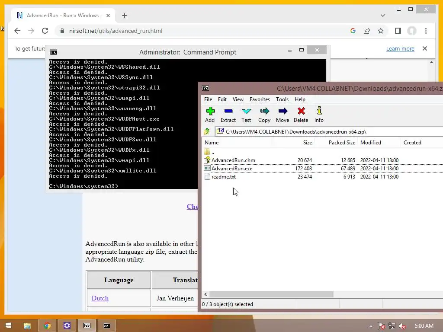
Task: Click Chrome's forward navigation button
Action: 31,31
